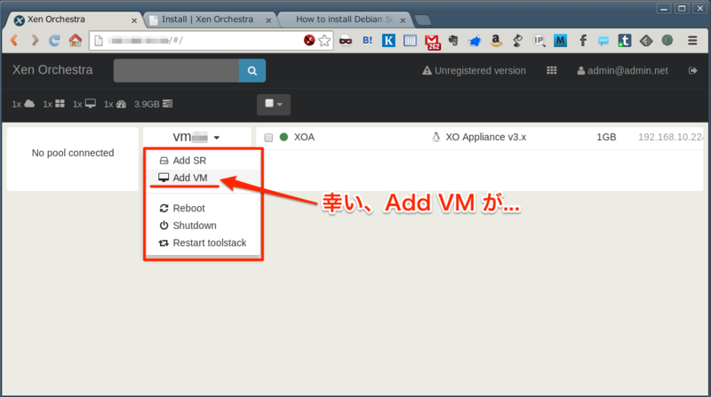Open blue K extension icon
711x397 pixels.
388,40
